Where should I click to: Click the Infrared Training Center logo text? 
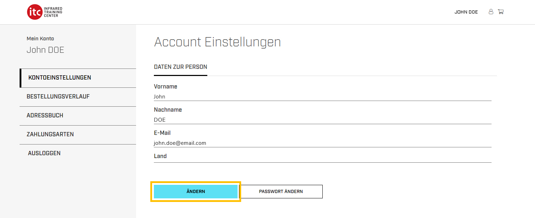[x=53, y=12]
